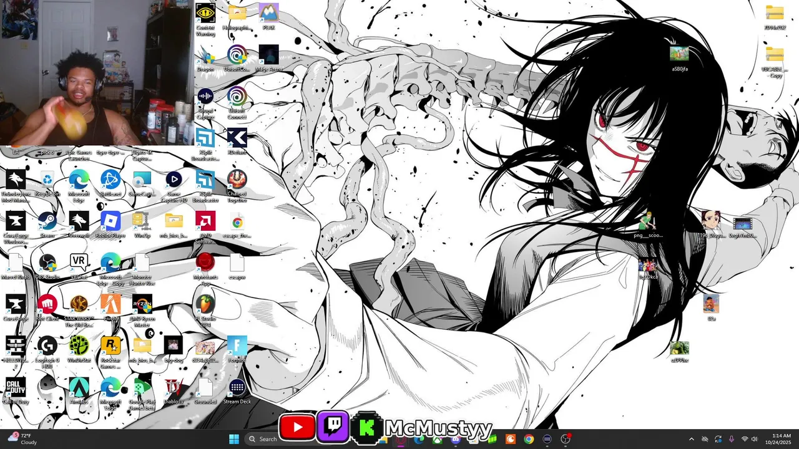Open the weather widget showing 72°F

(x=22, y=439)
